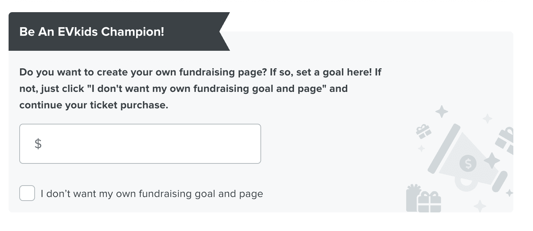Click the small tilted gift box with bow

(x=424, y=132)
